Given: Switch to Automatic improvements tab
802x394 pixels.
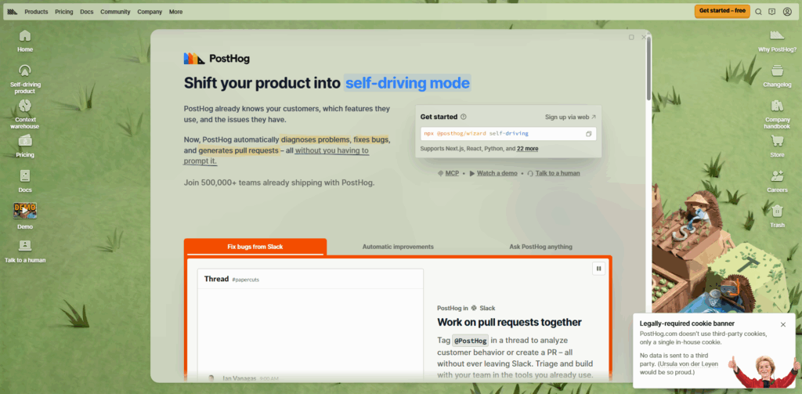Looking at the screenshot, I should point(398,247).
